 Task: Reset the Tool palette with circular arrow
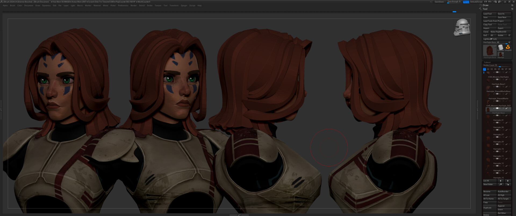click(512, 9)
